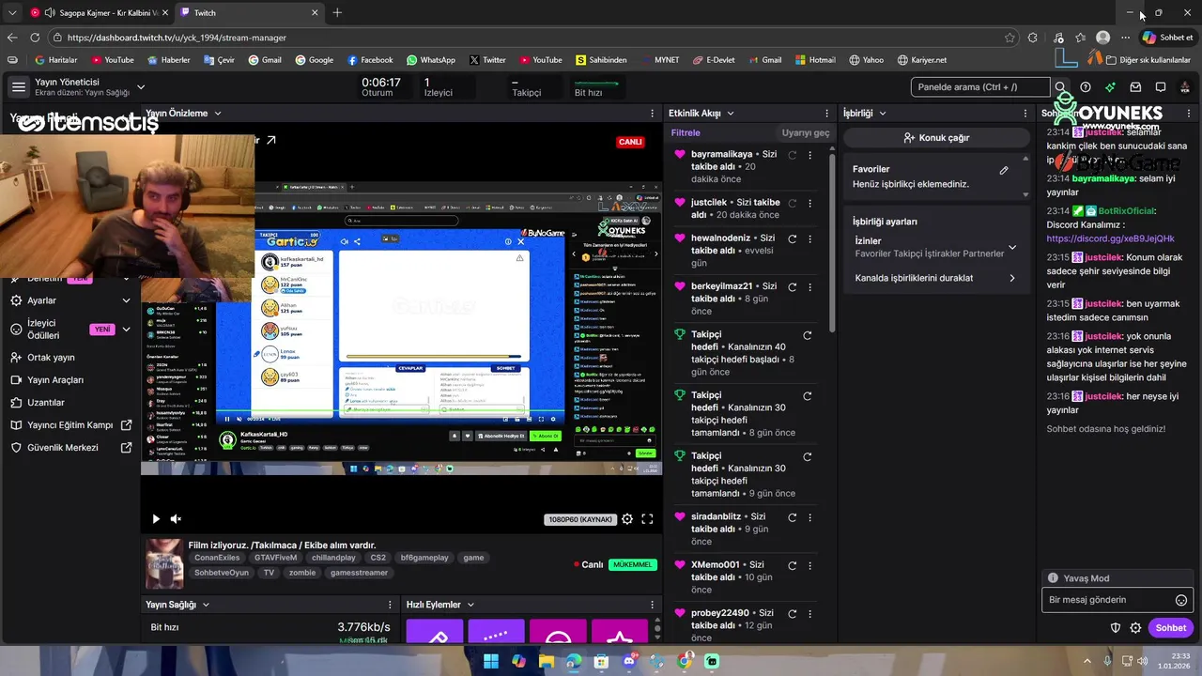Click the Bir mesaj gönderin chat input
Screen dimensions: 1202x676
1109,600
